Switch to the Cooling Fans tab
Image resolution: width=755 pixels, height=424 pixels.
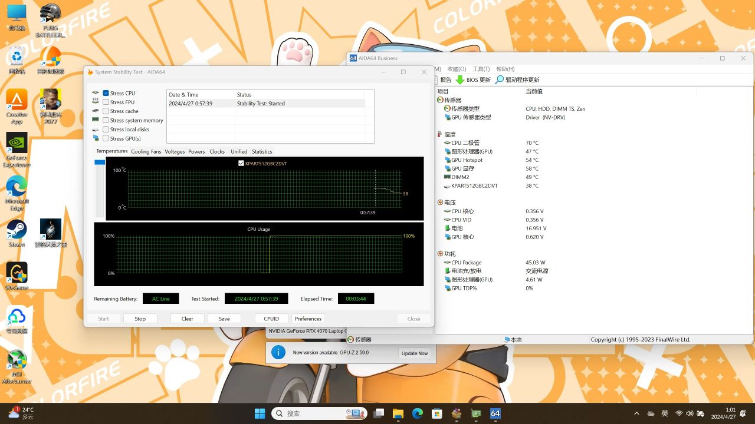click(146, 151)
